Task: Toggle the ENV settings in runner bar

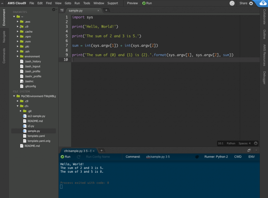Action: pyautogui.click(x=252, y=157)
